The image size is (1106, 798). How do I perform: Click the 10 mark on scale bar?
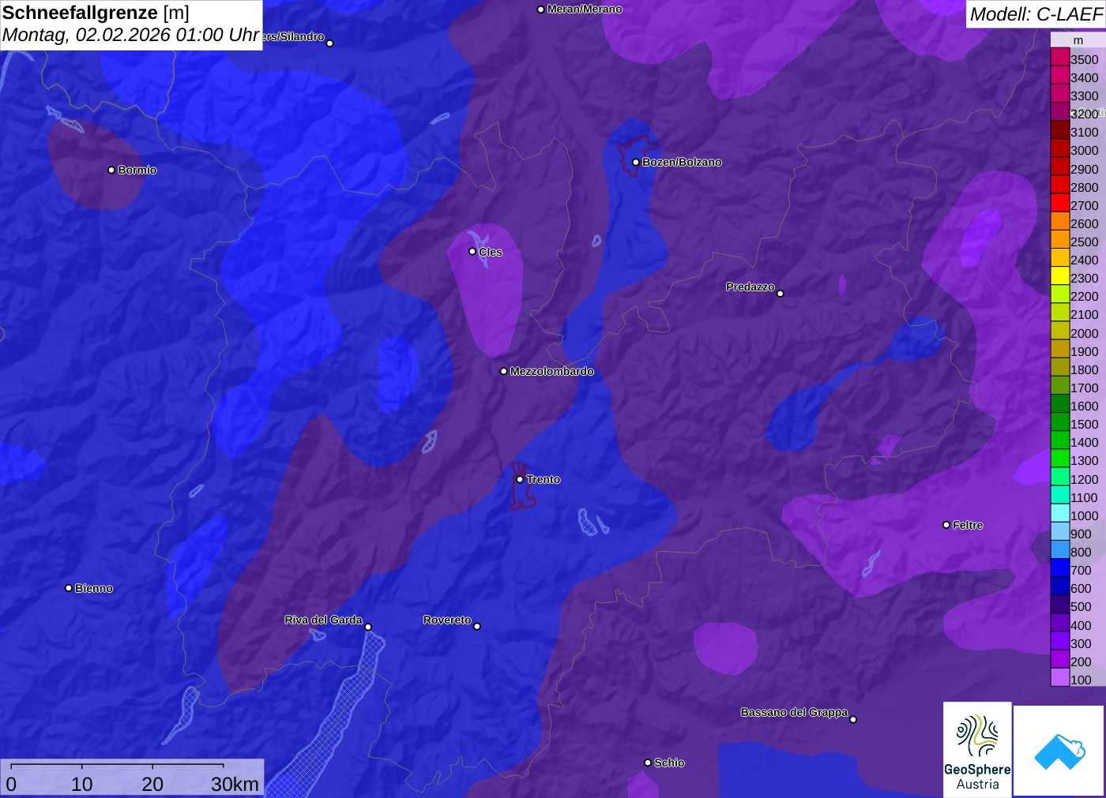81,784
